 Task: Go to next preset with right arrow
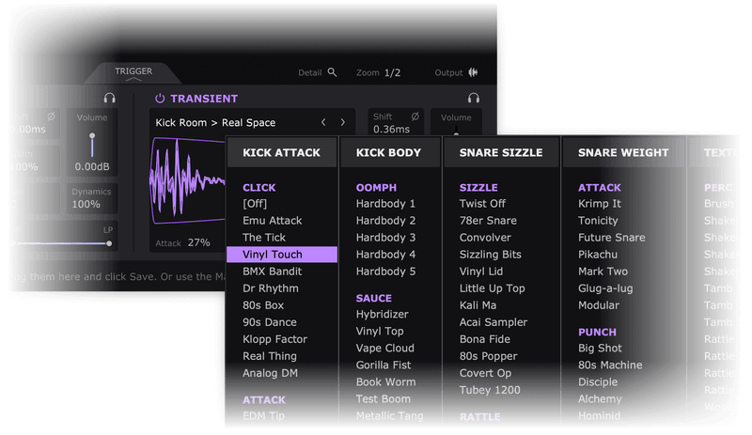click(343, 122)
